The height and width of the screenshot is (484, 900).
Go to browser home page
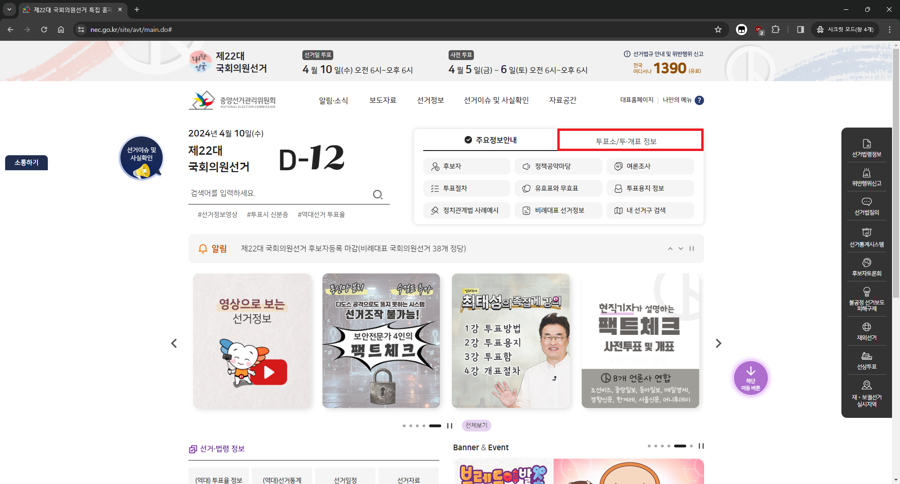[x=61, y=30]
